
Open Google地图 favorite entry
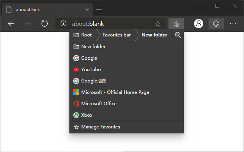click(x=127, y=81)
